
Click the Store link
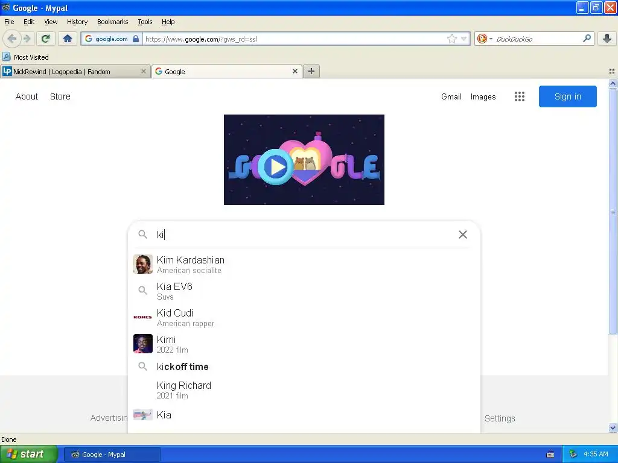click(60, 96)
